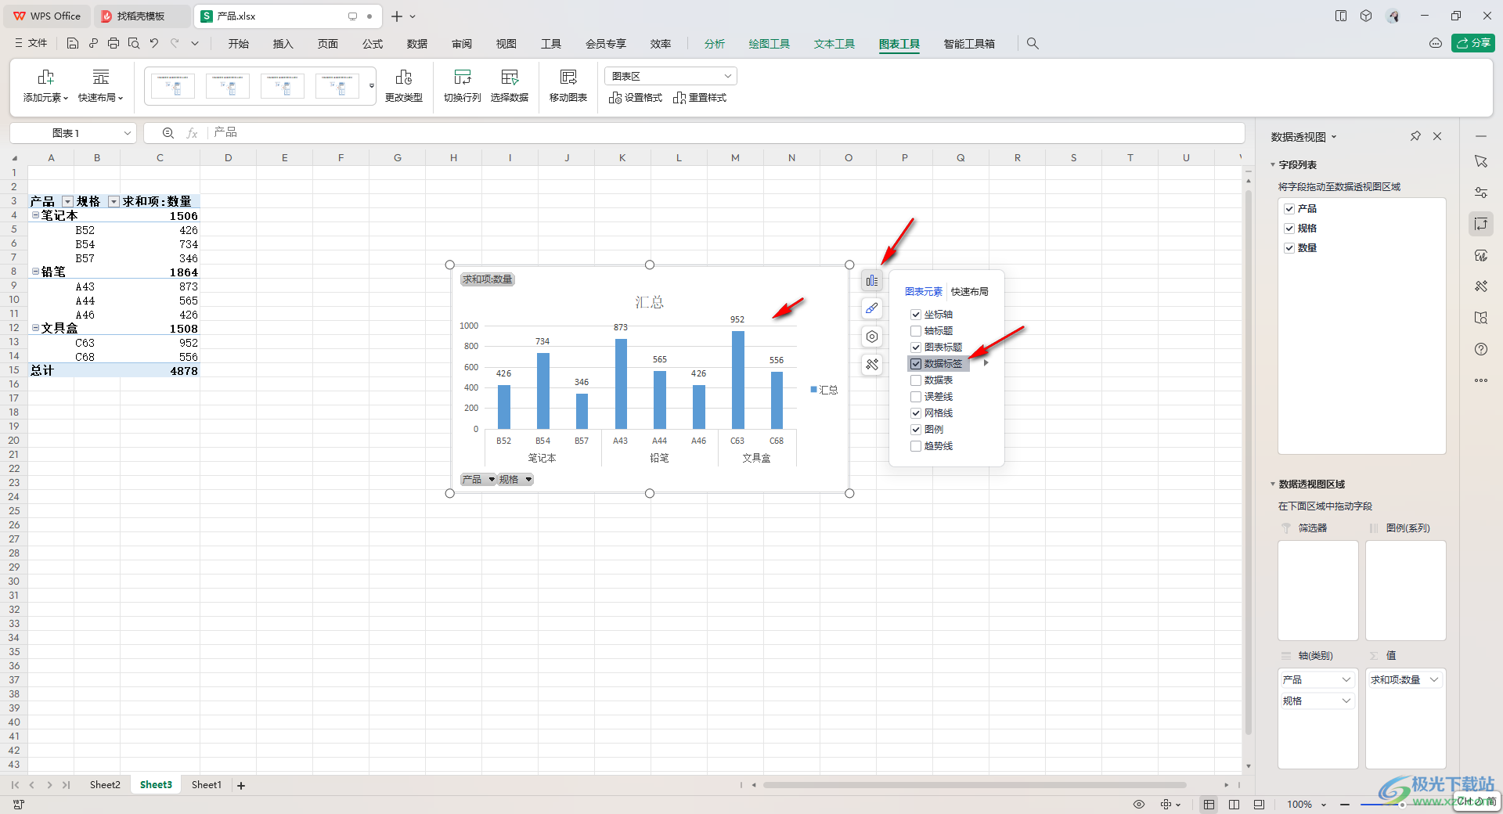Viewport: 1503px width, 814px height.
Task: Click the search magnifier in ribbon
Action: (x=1033, y=44)
